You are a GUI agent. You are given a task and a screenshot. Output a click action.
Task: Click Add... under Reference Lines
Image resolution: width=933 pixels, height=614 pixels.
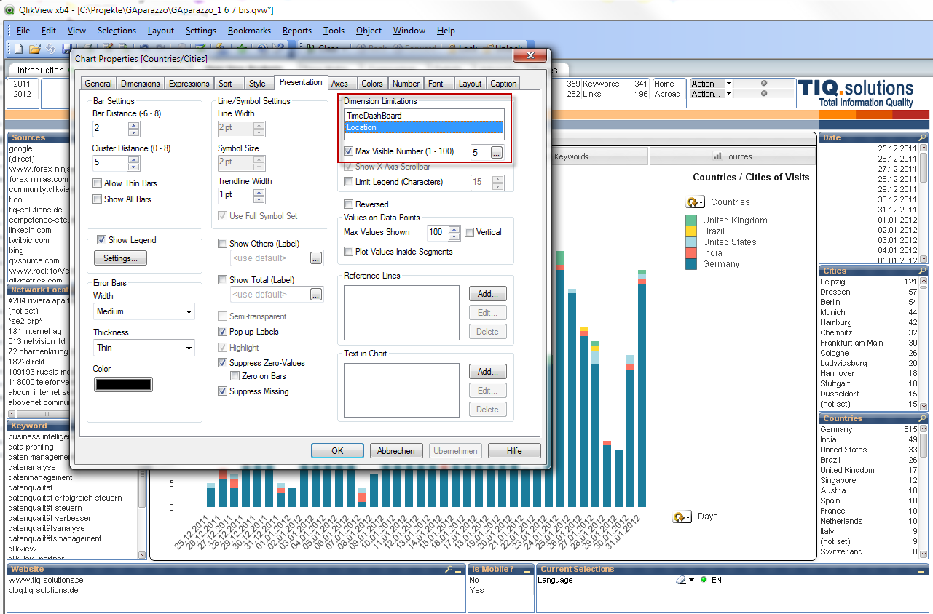(487, 294)
